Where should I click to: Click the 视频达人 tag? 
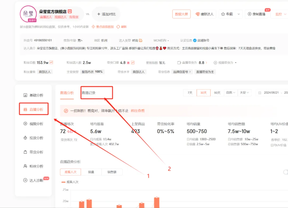61,17
